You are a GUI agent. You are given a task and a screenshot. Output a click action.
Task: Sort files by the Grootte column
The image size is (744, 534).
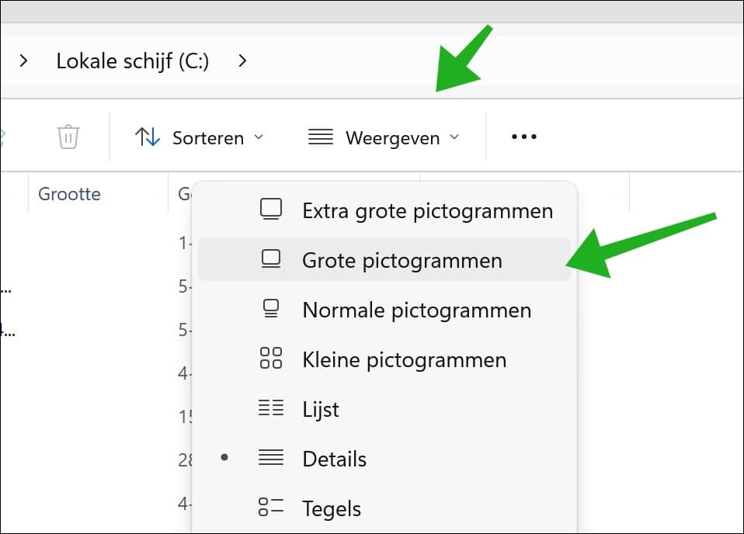[69, 193]
